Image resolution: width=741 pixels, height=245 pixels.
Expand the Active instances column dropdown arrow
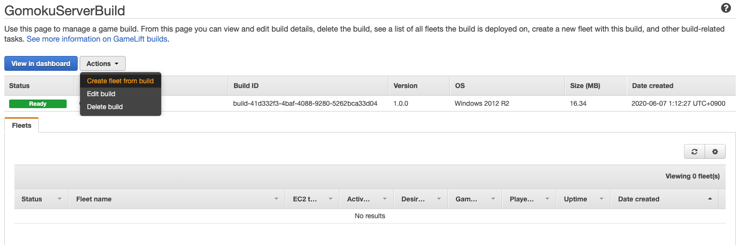tap(385, 199)
